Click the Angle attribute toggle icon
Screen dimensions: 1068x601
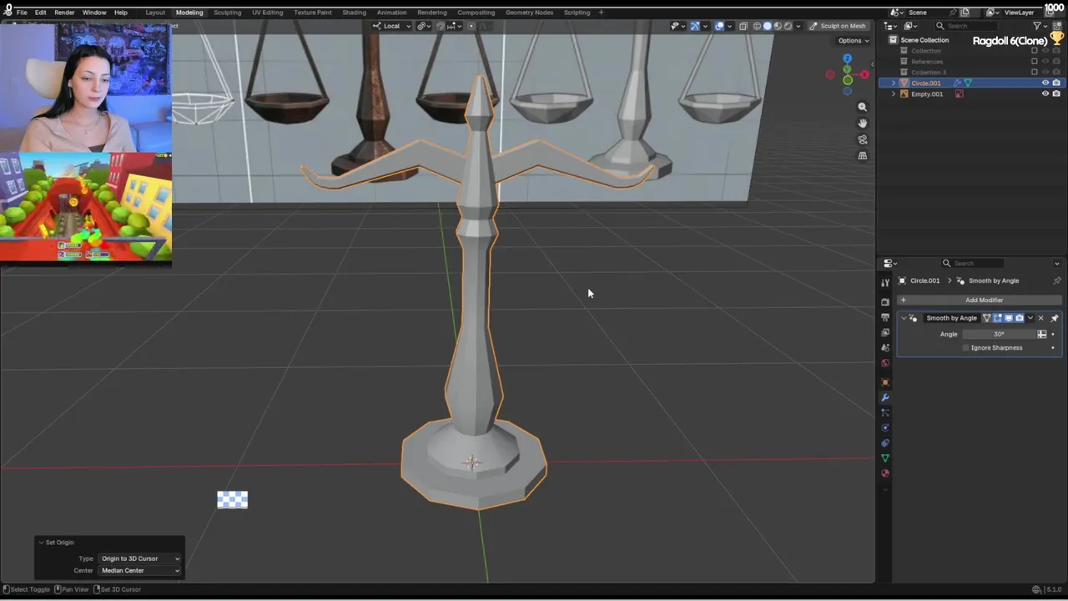1041,334
